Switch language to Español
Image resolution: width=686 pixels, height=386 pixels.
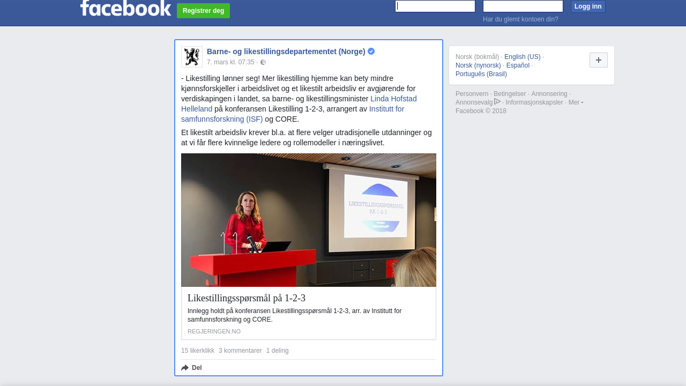pyautogui.click(x=518, y=65)
